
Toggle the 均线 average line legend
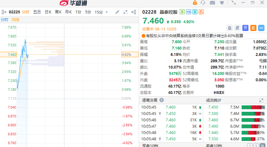coord(16,20)
